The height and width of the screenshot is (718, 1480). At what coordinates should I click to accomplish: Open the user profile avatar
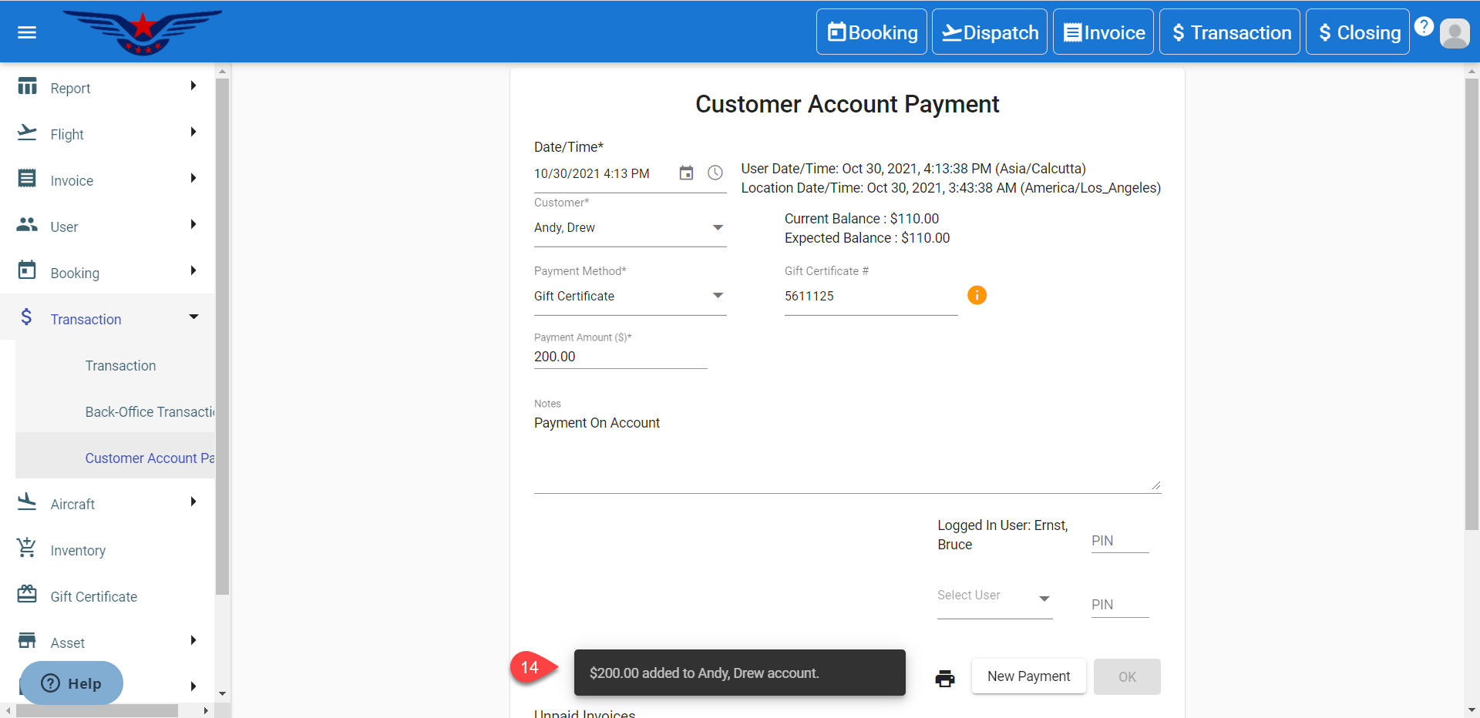point(1455,33)
